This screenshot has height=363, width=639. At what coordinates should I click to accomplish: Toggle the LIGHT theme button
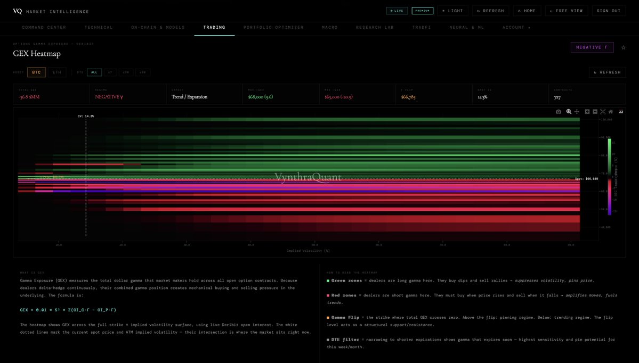tap(453, 11)
